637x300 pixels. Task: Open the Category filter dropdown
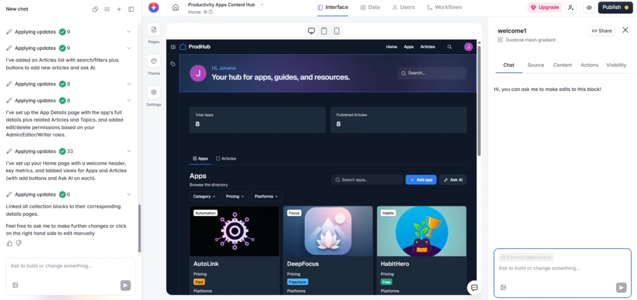coord(205,196)
